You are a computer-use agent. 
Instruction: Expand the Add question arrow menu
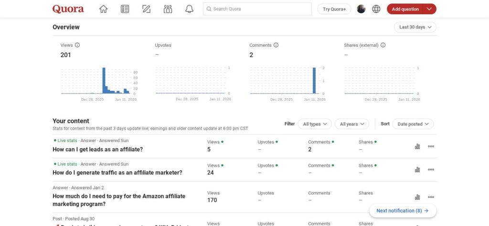coord(429,9)
